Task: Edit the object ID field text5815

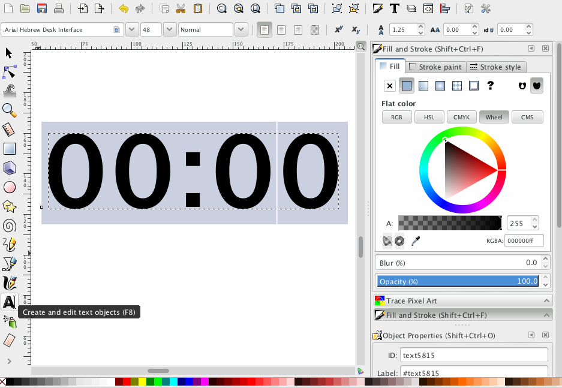Action: point(474,355)
